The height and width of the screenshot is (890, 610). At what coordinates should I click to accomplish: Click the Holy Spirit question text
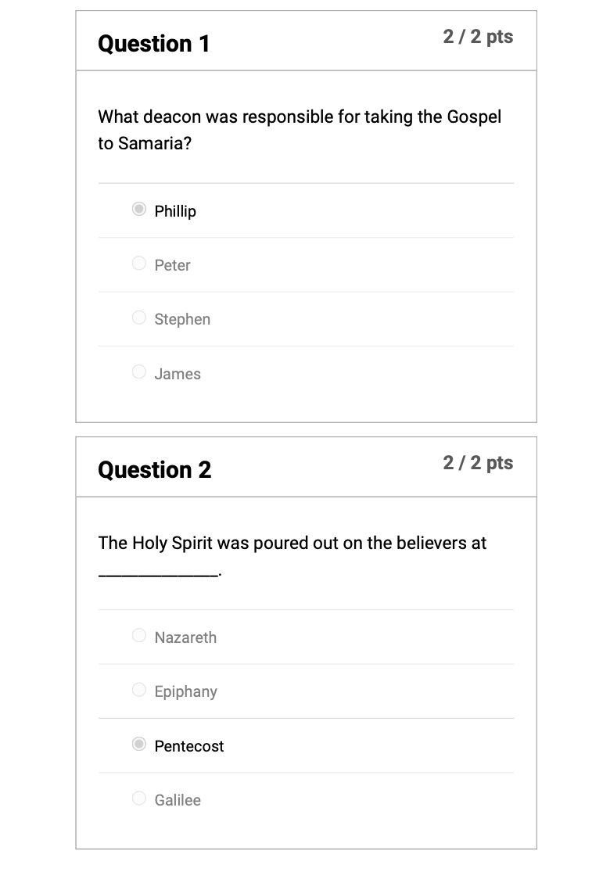point(292,543)
